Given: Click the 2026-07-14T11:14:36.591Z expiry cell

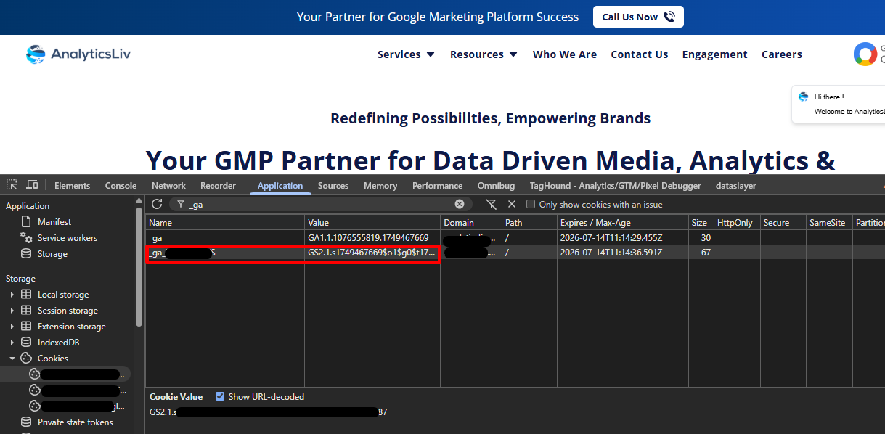Looking at the screenshot, I should tap(622, 253).
